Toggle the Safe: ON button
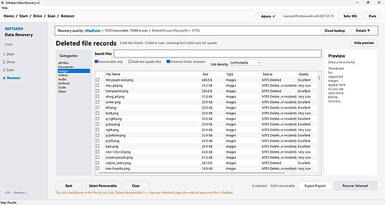This screenshot has height=205, width=385. click(350, 16)
